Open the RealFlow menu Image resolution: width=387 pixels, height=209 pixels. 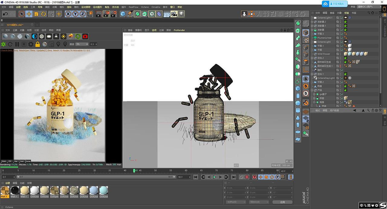133,7
